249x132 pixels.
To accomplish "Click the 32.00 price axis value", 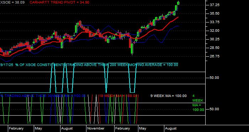I will pos(214,31).
